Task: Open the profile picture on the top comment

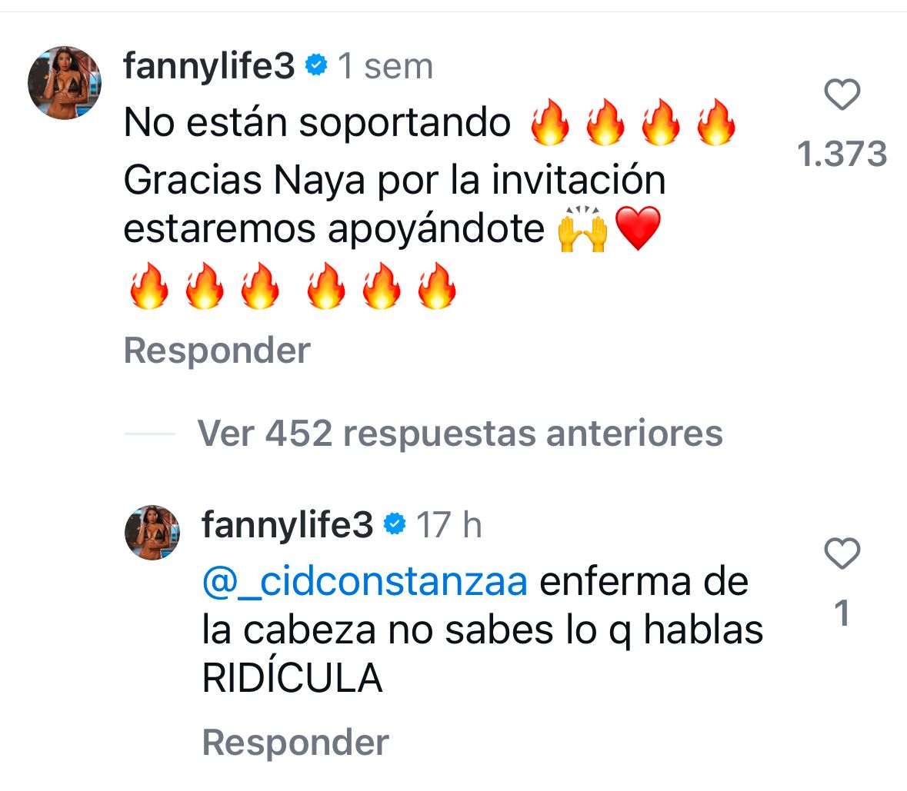Action: pyautogui.click(x=65, y=83)
